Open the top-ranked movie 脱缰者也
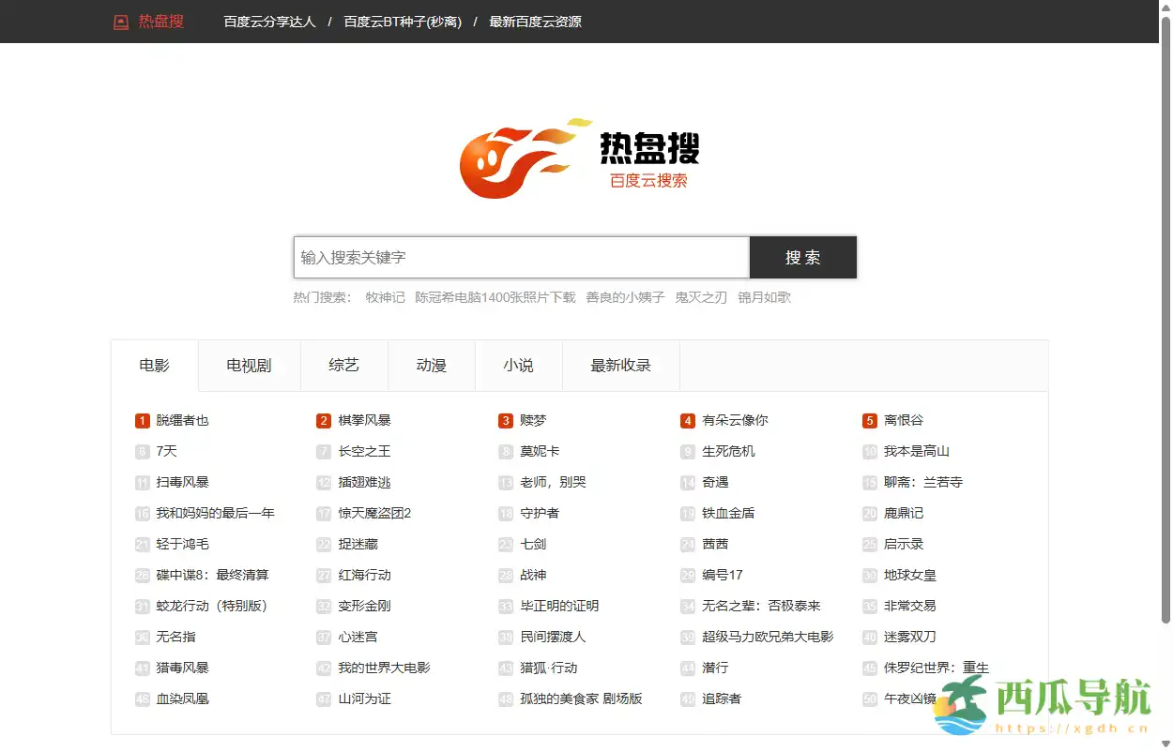This screenshot has height=751, width=1173. click(185, 420)
